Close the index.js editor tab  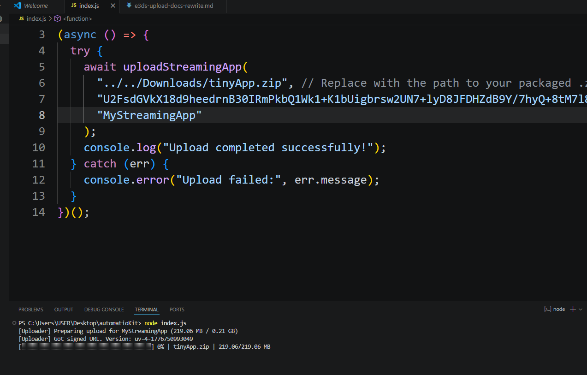pyautogui.click(x=112, y=6)
